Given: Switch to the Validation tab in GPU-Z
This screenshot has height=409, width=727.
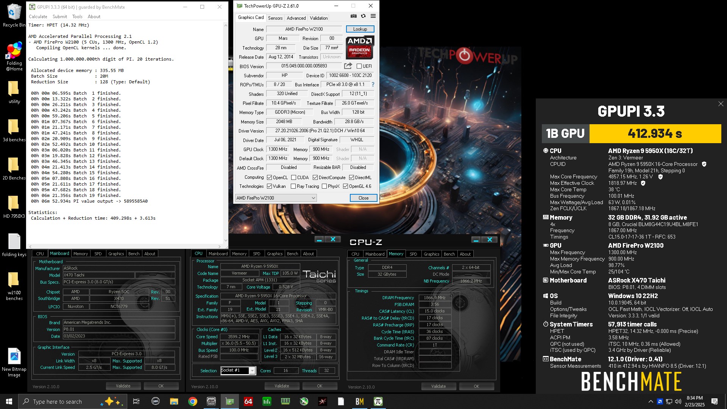Looking at the screenshot, I should click(x=319, y=18).
